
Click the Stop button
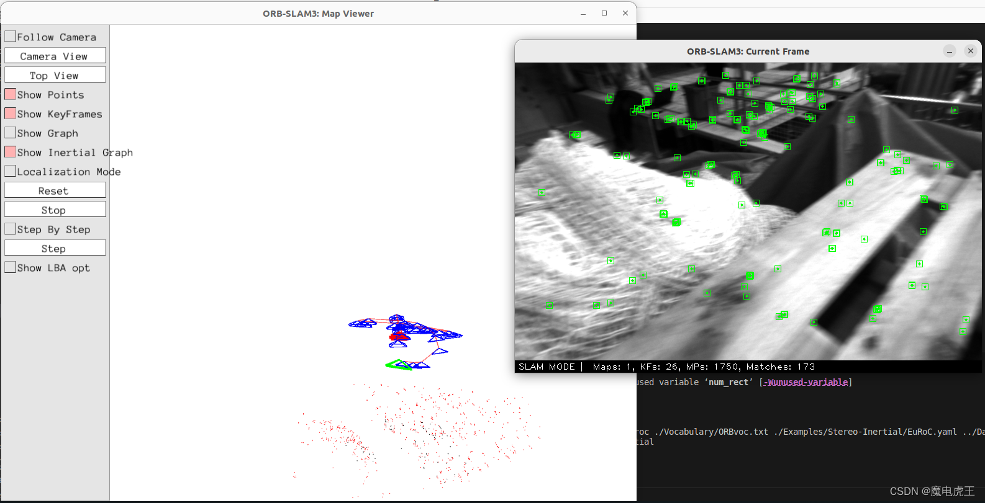pyautogui.click(x=55, y=210)
